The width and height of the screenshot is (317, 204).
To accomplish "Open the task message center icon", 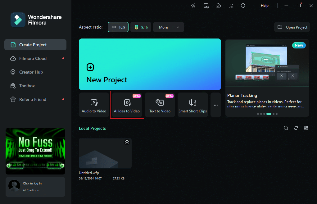I will [x=206, y=6].
